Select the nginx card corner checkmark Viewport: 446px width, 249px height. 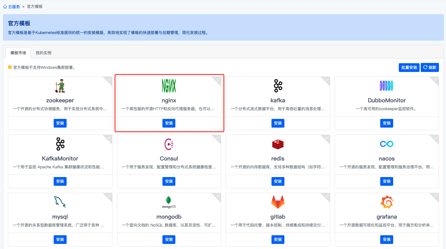pos(218,80)
